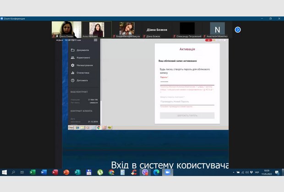
Task: Open the Notepad-like app on taskbar
Action: (123, 172)
